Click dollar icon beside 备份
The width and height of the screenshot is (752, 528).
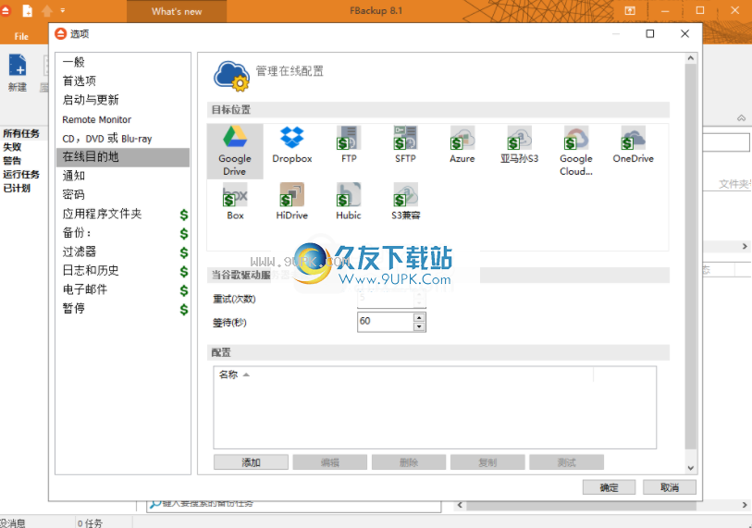coord(184,234)
